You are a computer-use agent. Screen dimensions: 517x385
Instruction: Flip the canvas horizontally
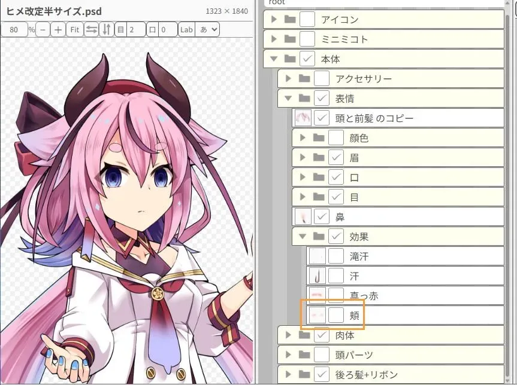(x=91, y=30)
